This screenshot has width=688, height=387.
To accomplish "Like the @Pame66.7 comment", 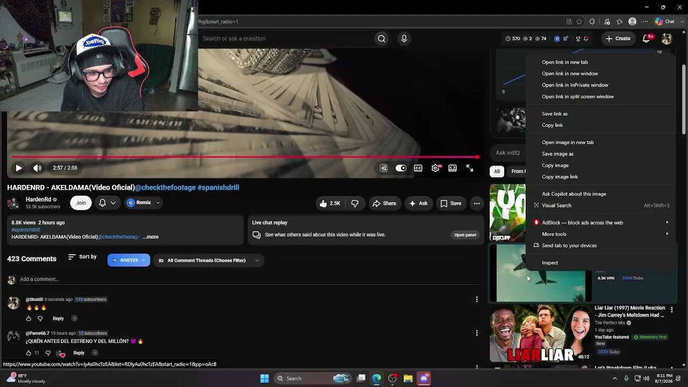I will [28, 353].
